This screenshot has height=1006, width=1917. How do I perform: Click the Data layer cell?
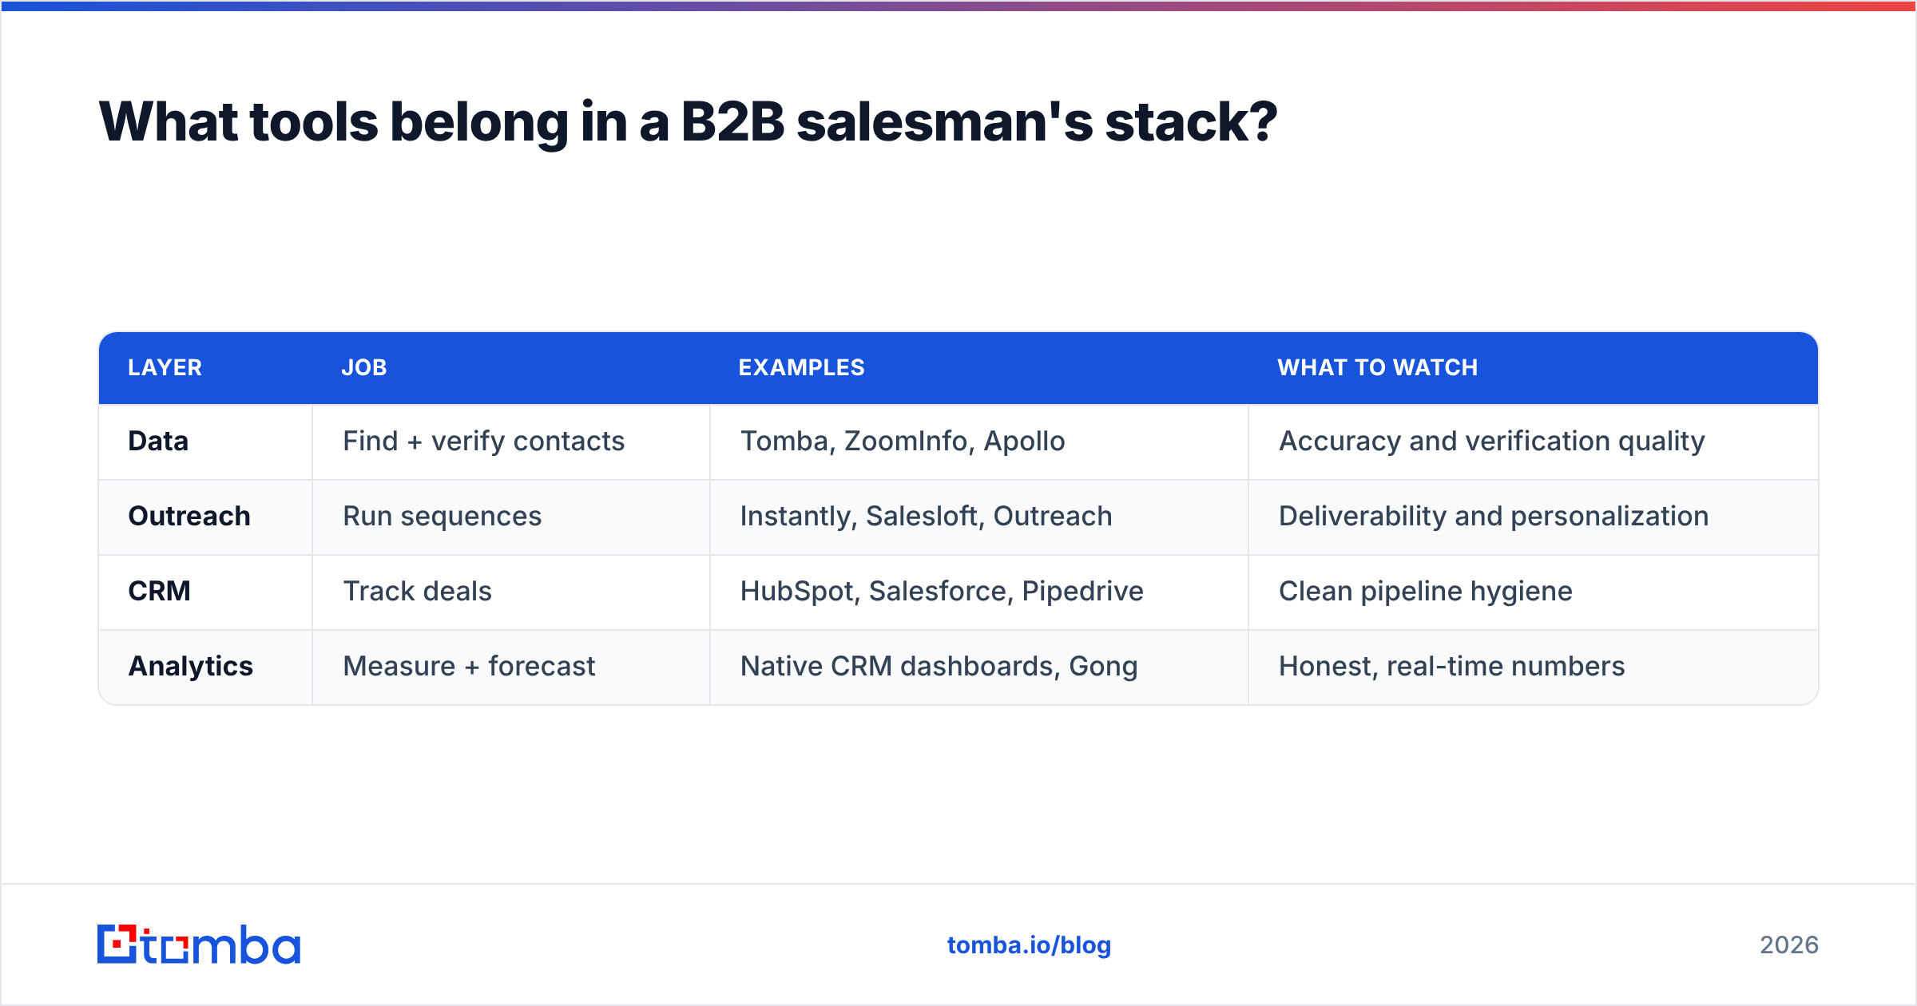[205, 442]
